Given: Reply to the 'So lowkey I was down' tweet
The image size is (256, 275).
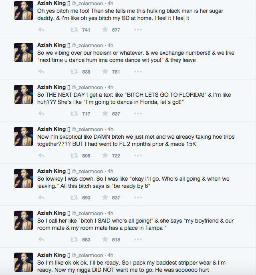Looking at the screenshot, I should coord(41,197).
